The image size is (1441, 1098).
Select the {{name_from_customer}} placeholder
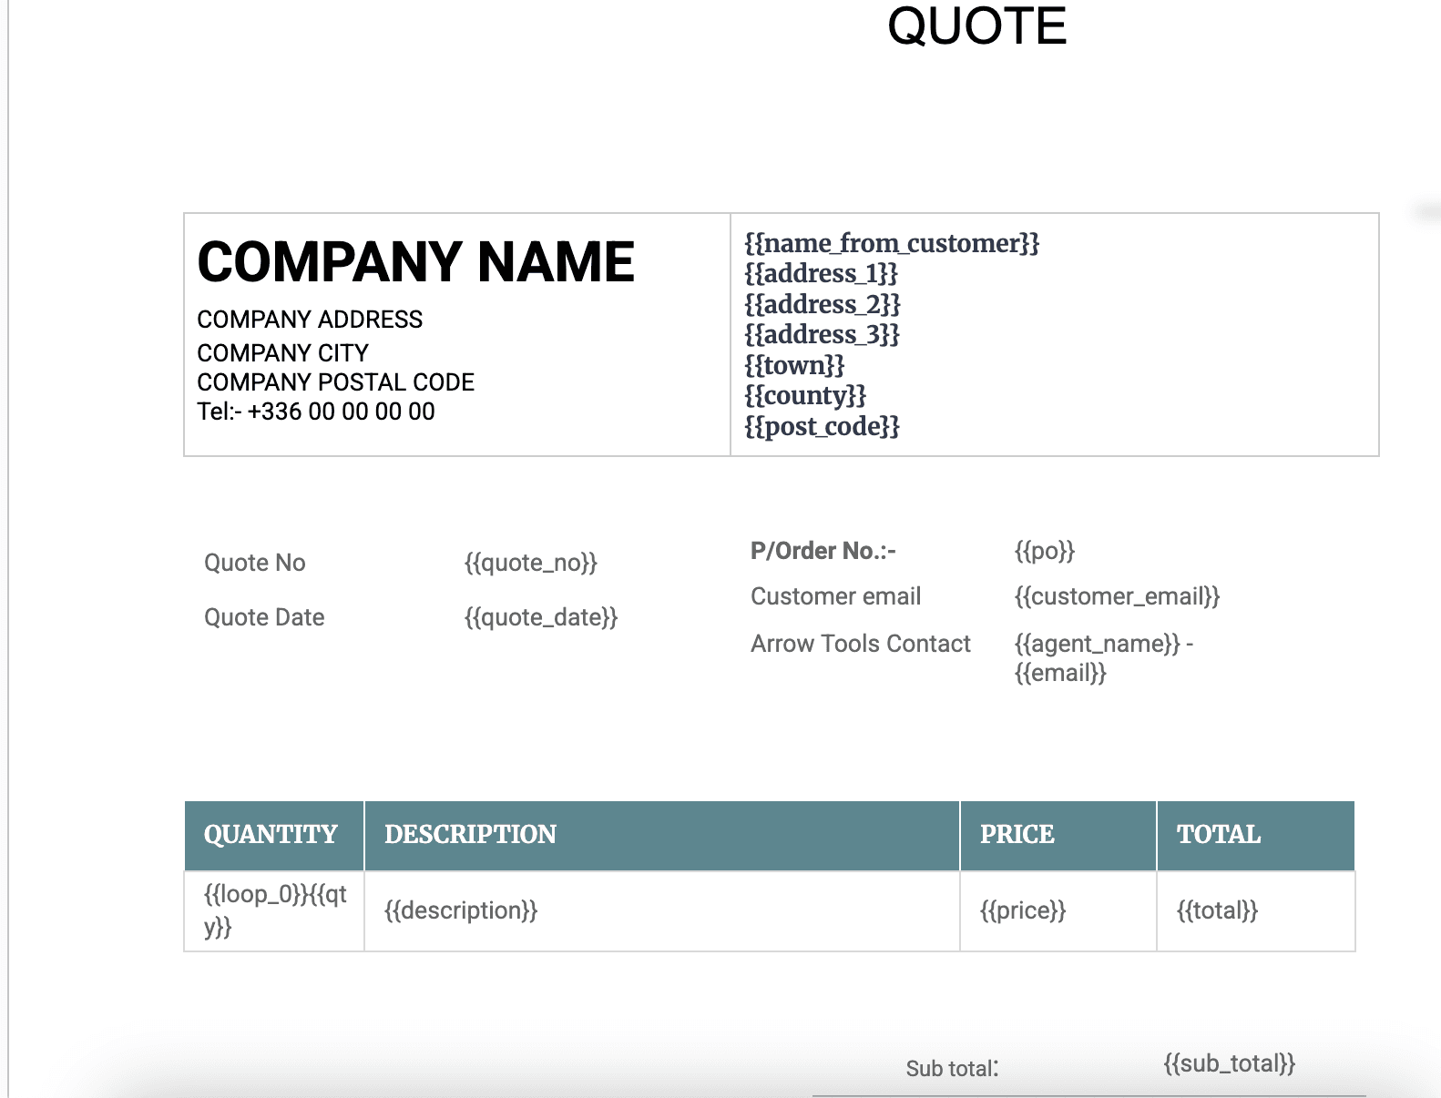[x=891, y=243]
